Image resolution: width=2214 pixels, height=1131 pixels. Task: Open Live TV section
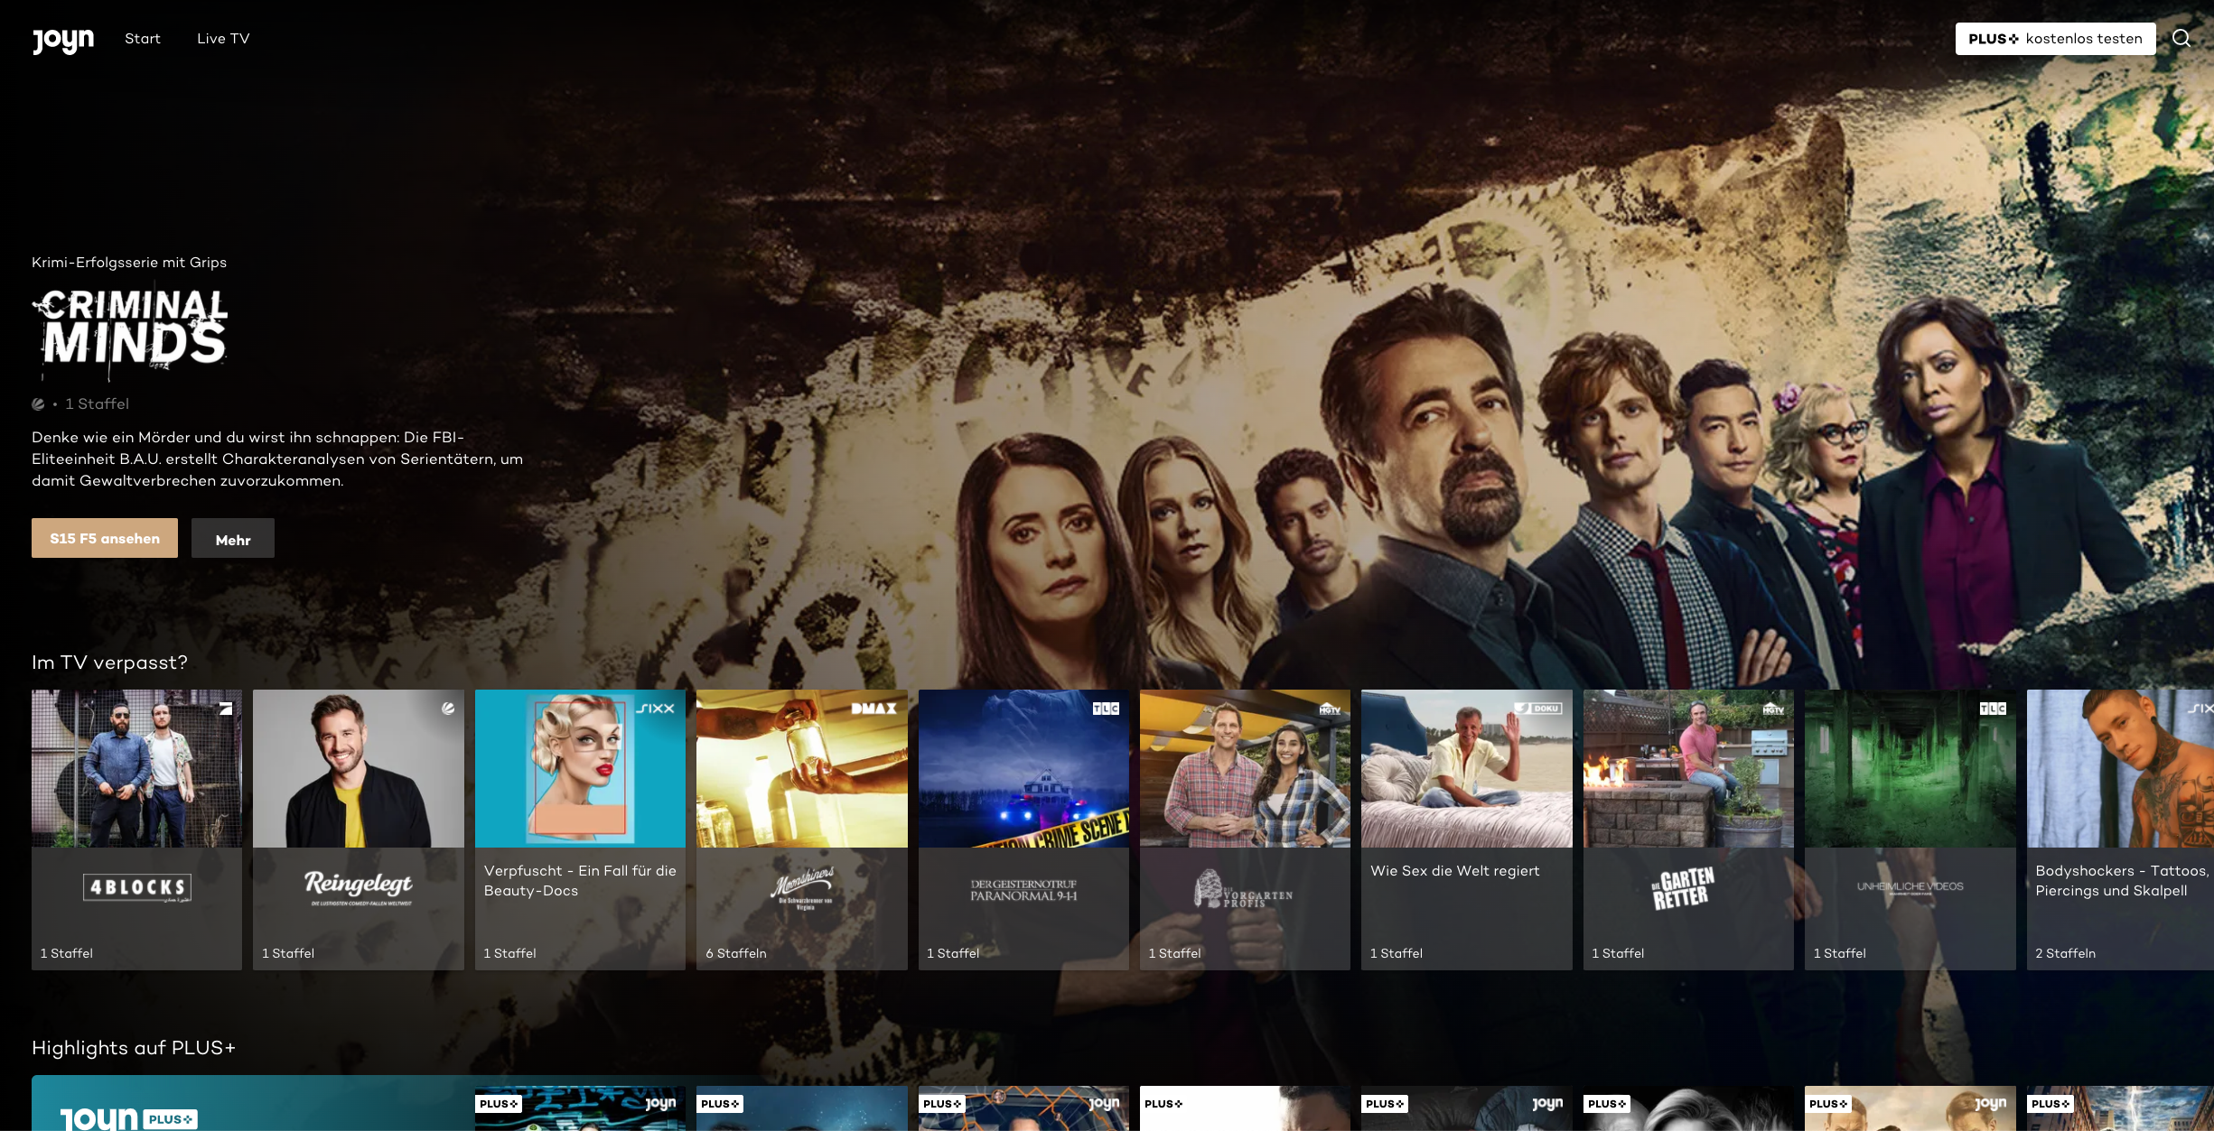pos(223,38)
